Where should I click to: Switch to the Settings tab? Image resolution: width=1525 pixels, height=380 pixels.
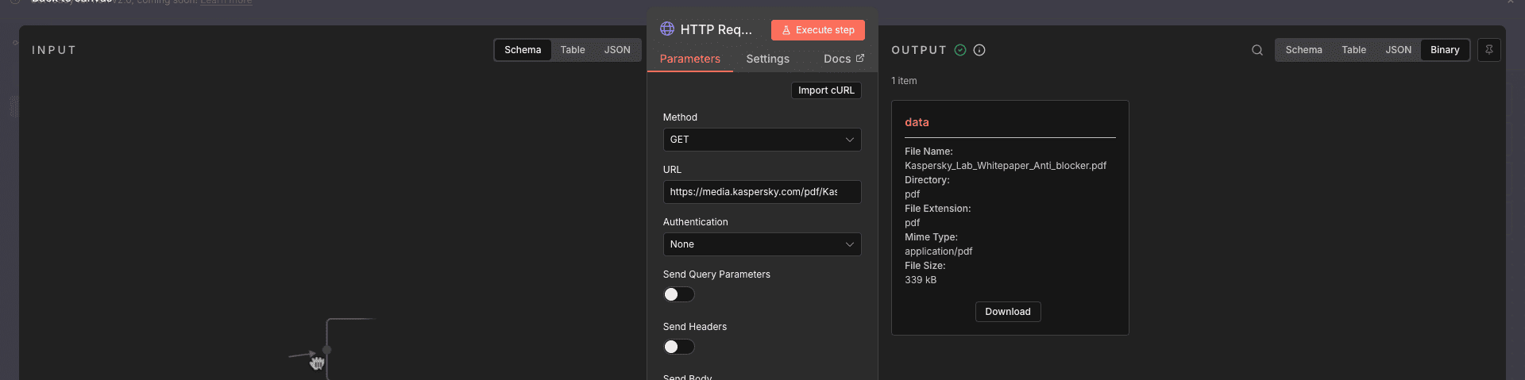[x=767, y=59]
